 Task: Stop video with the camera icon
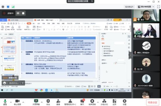(x=17, y=102)
